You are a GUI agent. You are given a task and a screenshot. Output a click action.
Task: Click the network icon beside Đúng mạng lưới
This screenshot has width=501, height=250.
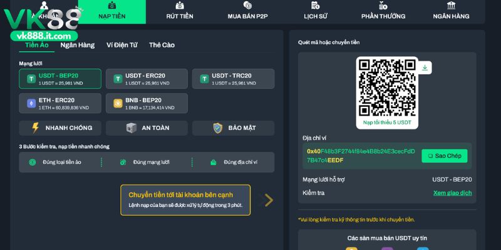point(123,162)
